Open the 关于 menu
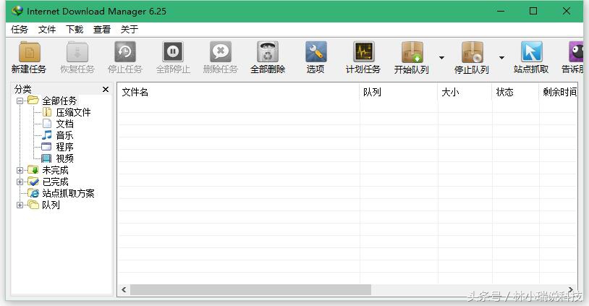Viewport: 589px width, 306px height. tap(130, 29)
